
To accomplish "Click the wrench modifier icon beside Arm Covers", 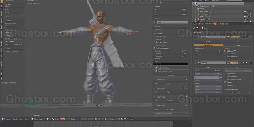I will tap(214, 11).
